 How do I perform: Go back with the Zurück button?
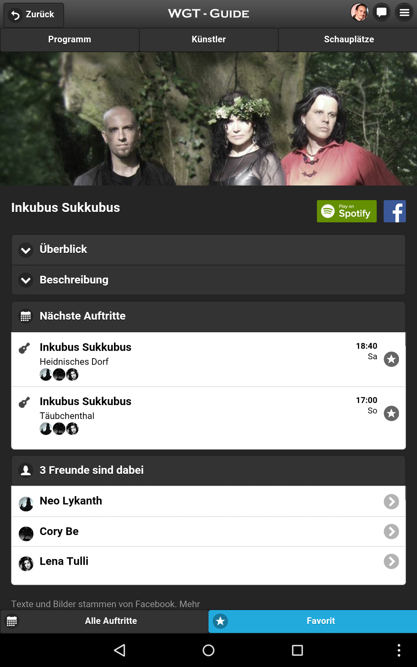coord(34,15)
